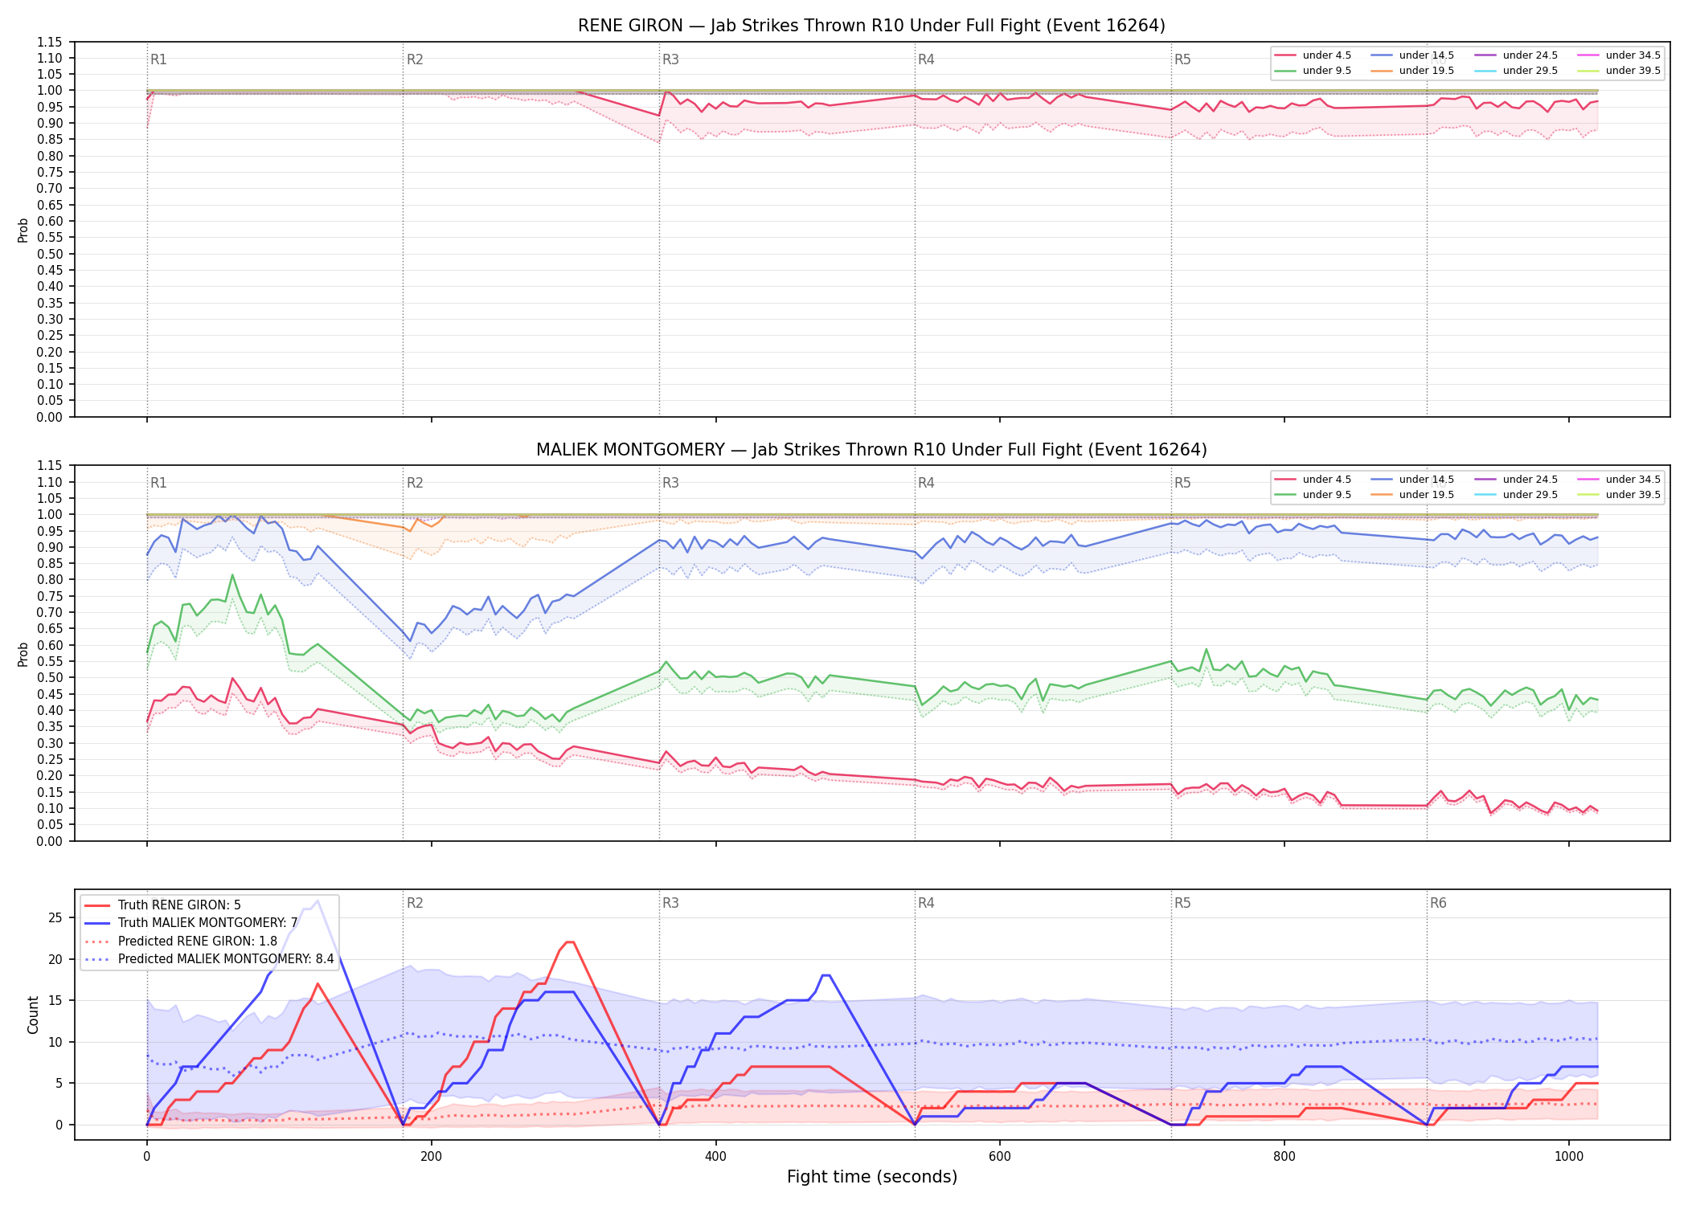Select 'under 4.5' in the Rene Giron legend
Screen dimensions: 1688x1205
1313,55
